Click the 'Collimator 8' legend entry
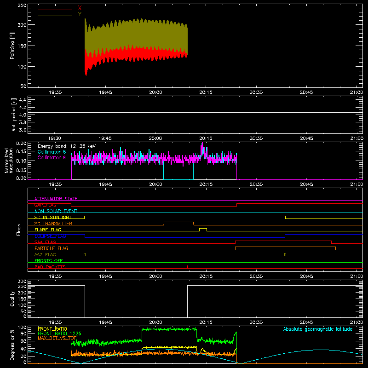 [52, 152]
